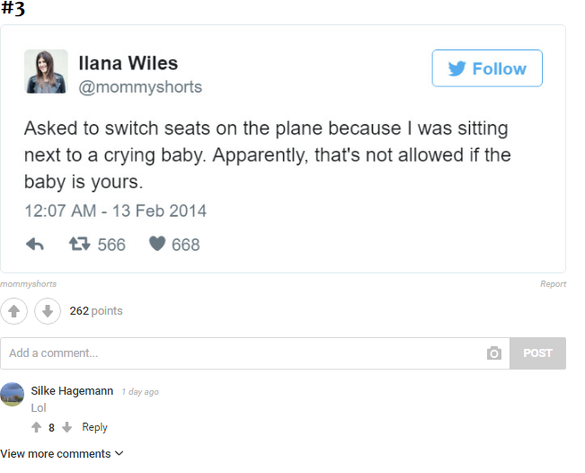585x473 pixels.
Task: Open Silke Hagemann's commenter avatar
Action: pos(12,394)
